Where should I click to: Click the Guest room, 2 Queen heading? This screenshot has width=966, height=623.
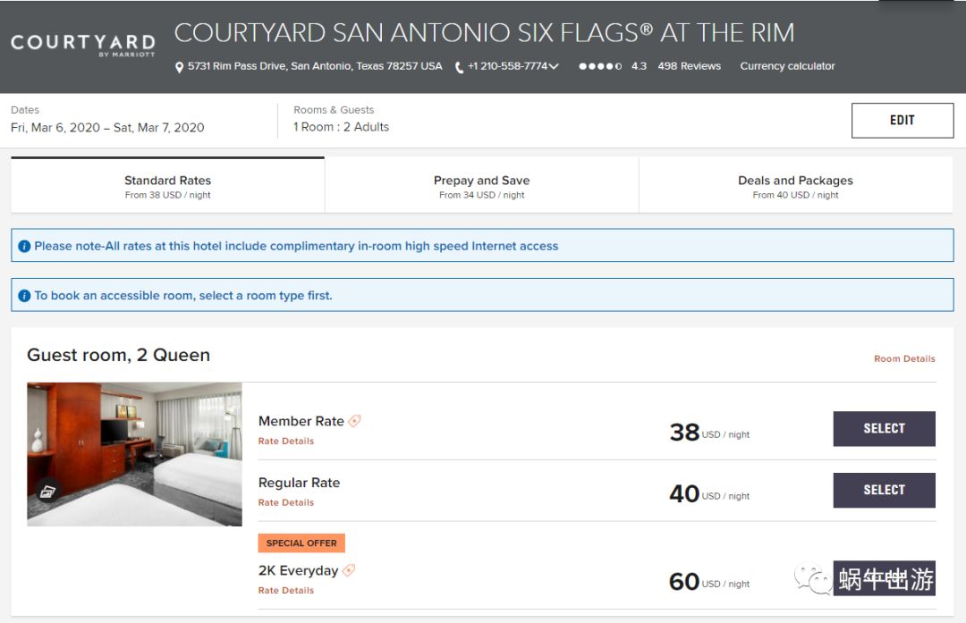click(x=118, y=355)
